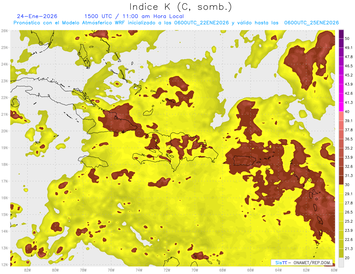Select the "72W" longitude label
Viewport: 355px width, 274px height.
click(167, 270)
